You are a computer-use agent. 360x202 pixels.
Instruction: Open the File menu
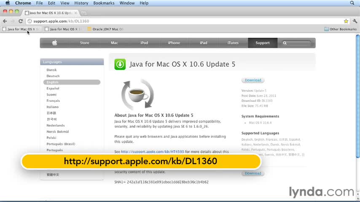tap(39, 3)
